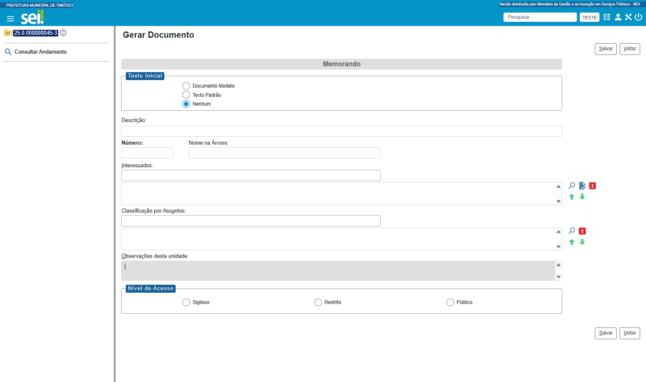Click the power icon to log out

(x=638, y=17)
